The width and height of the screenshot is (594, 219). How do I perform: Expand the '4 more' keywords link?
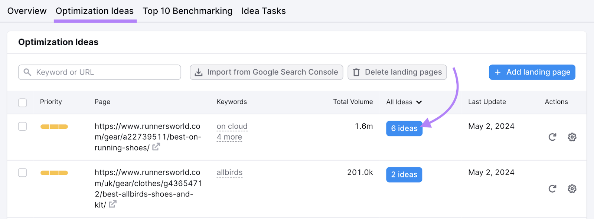click(229, 137)
